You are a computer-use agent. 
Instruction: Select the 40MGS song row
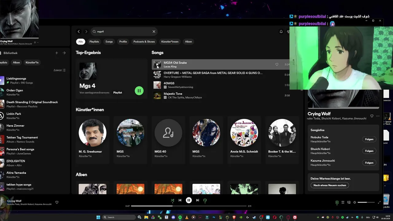click(221, 85)
